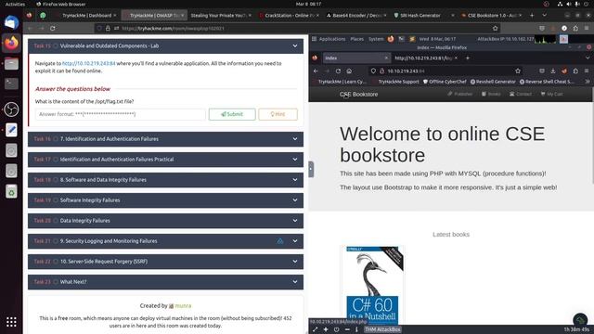
Task: Expand Task 17 Authentication Failures Practical
Action: 165,160
